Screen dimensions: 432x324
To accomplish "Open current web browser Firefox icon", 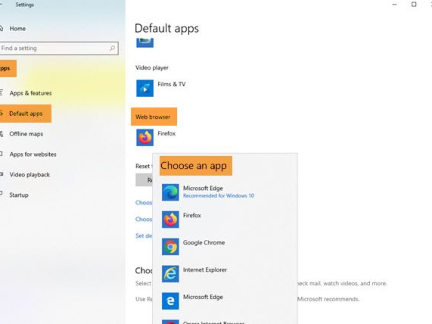I will pos(145,138).
